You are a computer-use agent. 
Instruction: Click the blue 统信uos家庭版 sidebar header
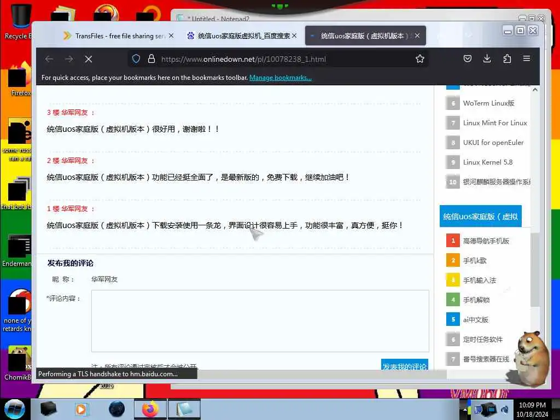(480, 216)
